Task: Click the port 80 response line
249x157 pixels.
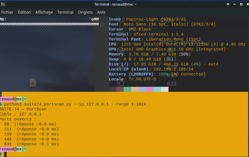Action: click(x=30, y=124)
